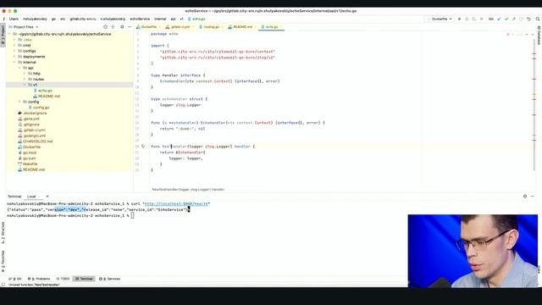Screen dimensions: 542x305
Task: Click the locate file target icon in Project panel
Action: tap(105, 26)
